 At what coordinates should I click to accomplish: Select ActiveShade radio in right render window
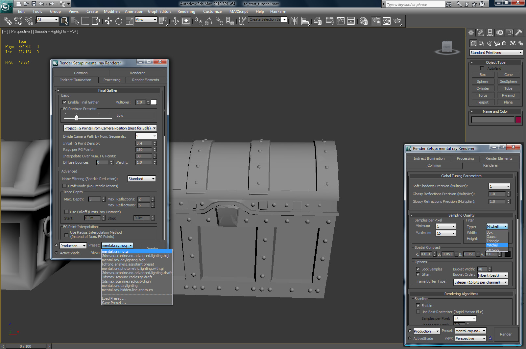[x=410, y=338]
